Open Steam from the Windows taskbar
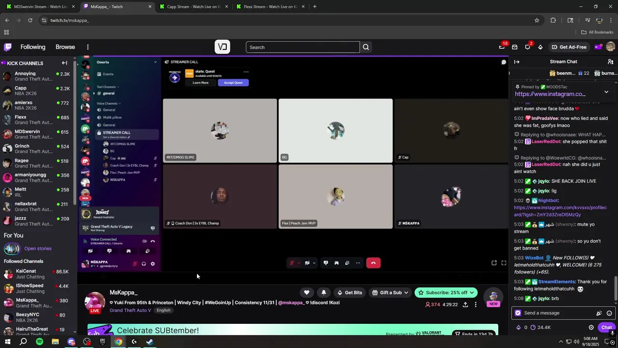 [150, 342]
